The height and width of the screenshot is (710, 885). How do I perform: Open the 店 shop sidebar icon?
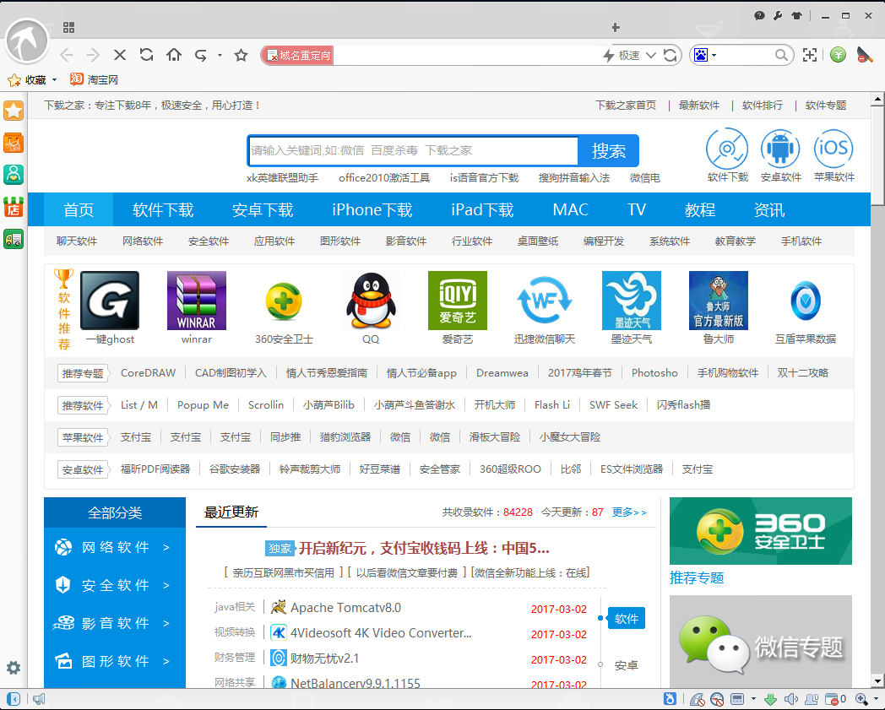pyautogui.click(x=14, y=209)
